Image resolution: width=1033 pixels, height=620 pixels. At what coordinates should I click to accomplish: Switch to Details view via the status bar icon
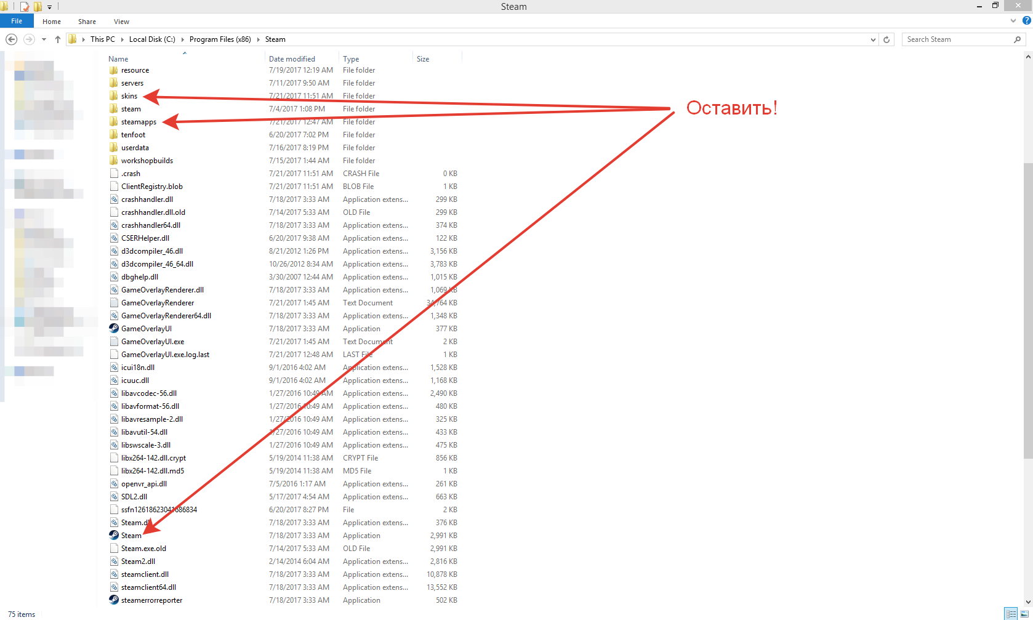click(x=1011, y=614)
